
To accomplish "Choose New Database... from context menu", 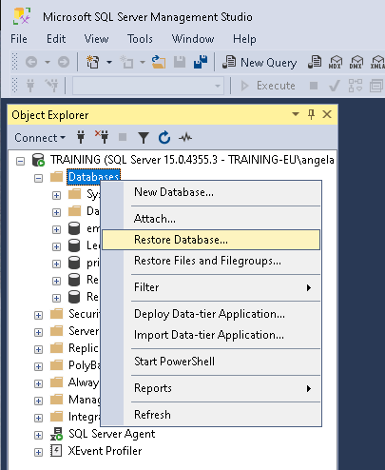I will coord(211,192).
